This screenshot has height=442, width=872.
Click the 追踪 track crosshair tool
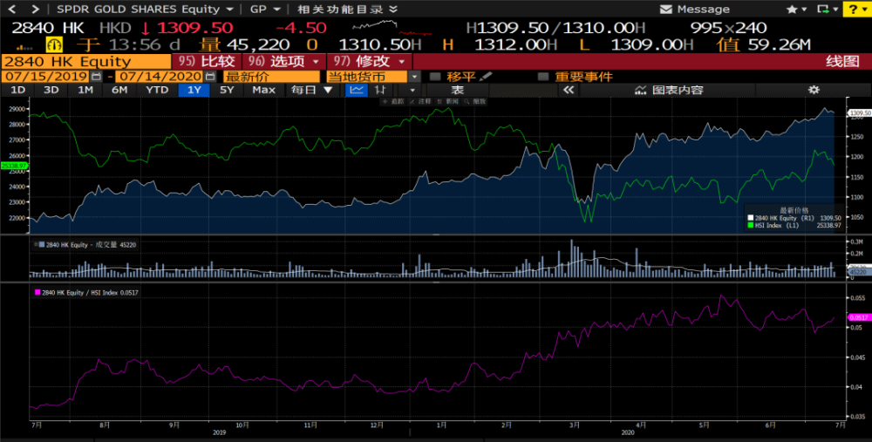[x=393, y=101]
